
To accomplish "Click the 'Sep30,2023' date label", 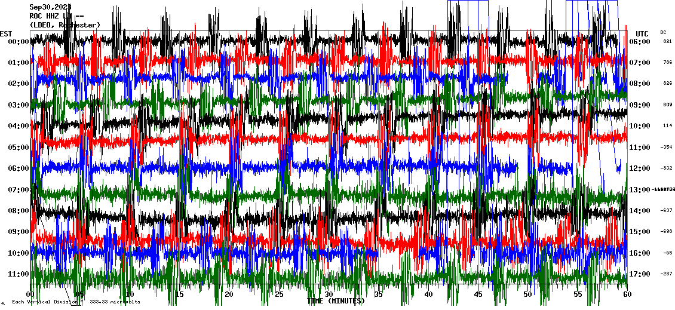I will pyautogui.click(x=50, y=7).
